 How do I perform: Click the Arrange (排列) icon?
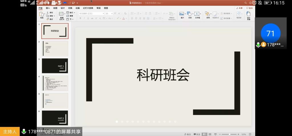click(207, 15)
